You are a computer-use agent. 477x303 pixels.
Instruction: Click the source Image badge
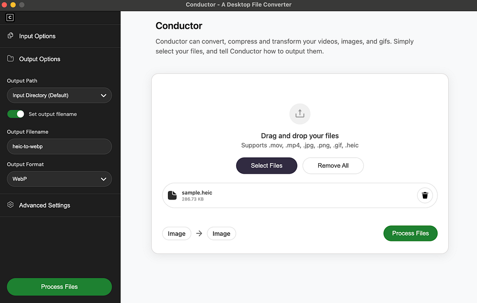point(177,233)
